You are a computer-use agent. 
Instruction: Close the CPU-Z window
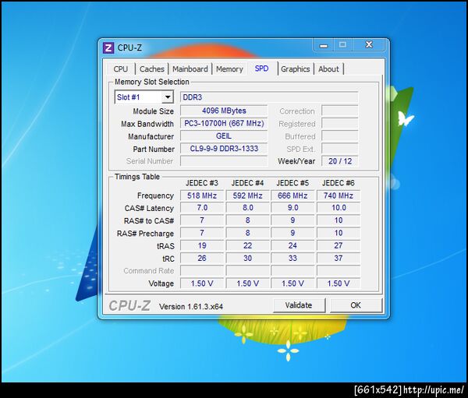(x=369, y=44)
